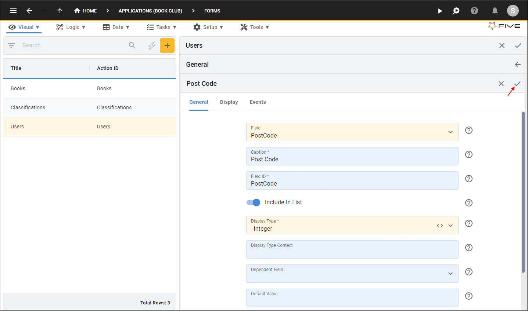Open the Logic menu
Viewport: 528px width, 311px height.
(x=71, y=27)
